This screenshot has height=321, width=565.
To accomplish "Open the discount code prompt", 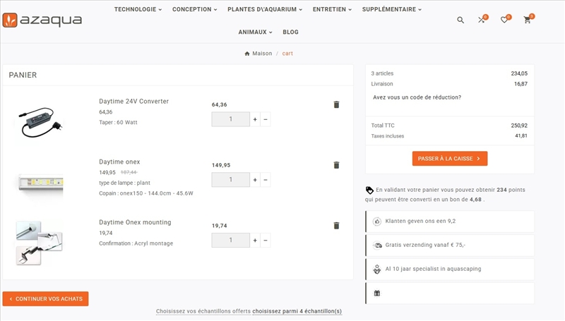I will (x=417, y=97).
